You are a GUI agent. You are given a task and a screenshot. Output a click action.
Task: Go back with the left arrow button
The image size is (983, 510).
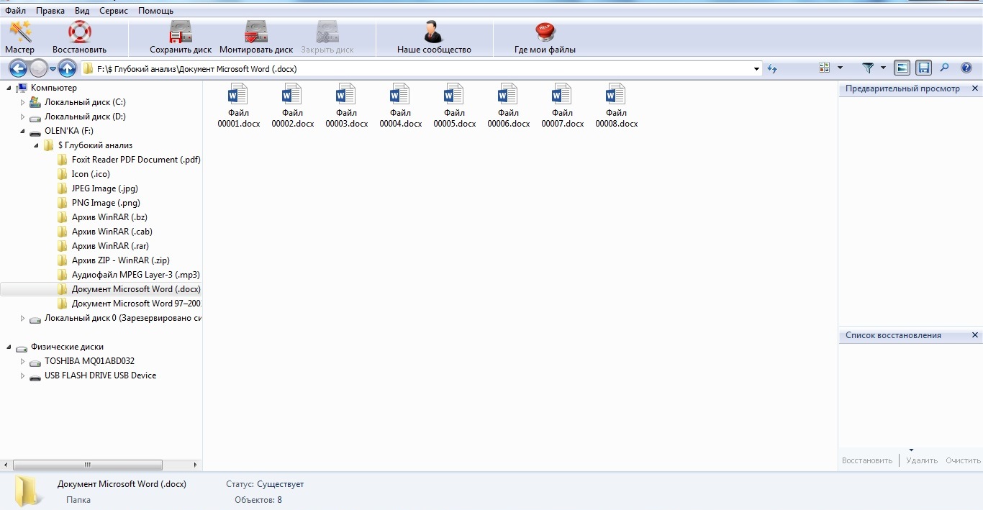pyautogui.click(x=18, y=69)
